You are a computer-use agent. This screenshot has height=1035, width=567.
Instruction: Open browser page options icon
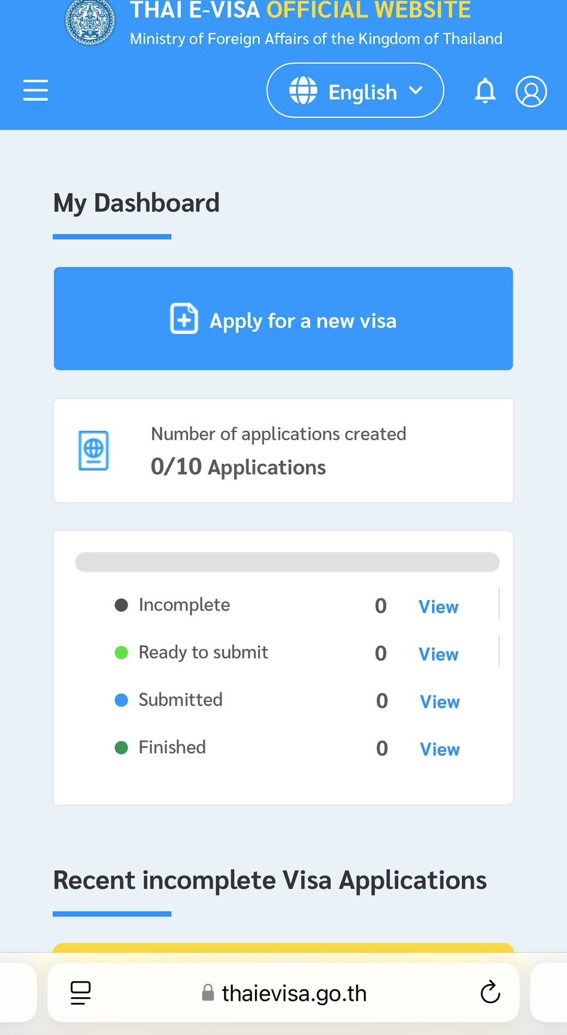pyautogui.click(x=81, y=992)
